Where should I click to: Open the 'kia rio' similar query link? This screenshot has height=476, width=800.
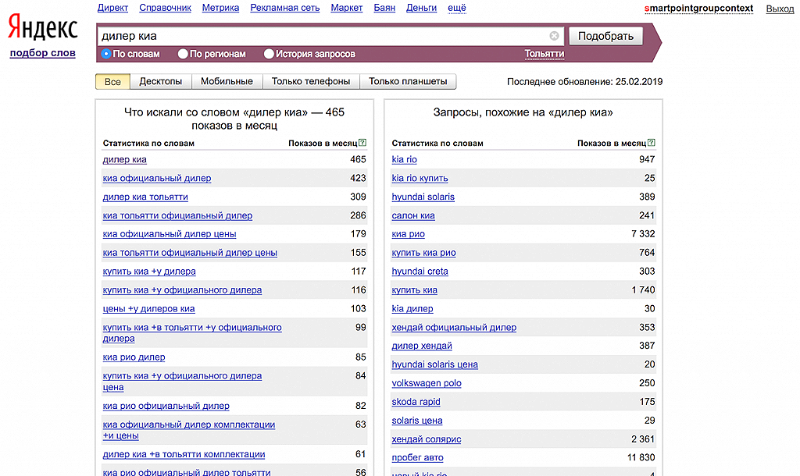(x=404, y=159)
